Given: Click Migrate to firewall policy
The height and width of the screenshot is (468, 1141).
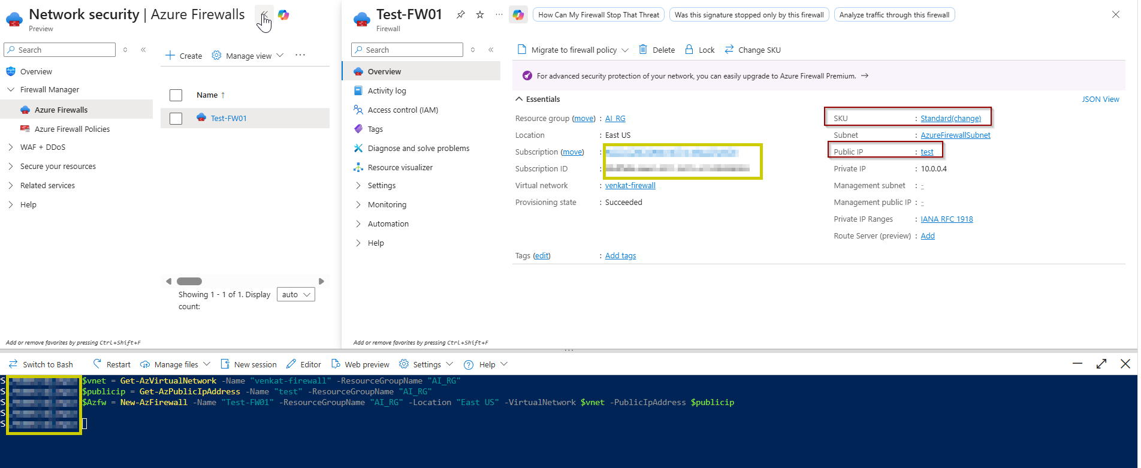Looking at the screenshot, I should (x=573, y=50).
